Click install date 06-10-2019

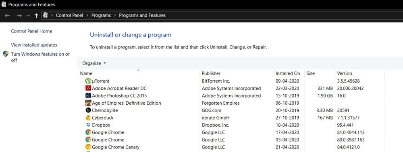click(287, 103)
